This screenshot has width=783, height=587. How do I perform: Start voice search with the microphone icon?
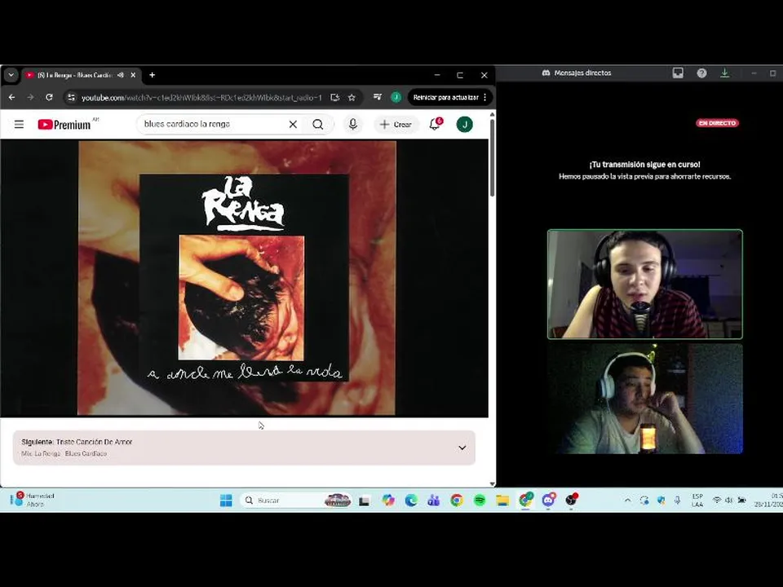[x=353, y=124]
